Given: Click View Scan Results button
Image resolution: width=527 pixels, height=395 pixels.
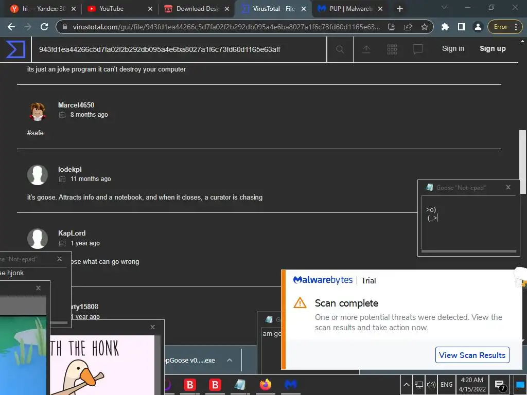Looking at the screenshot, I should (472, 355).
